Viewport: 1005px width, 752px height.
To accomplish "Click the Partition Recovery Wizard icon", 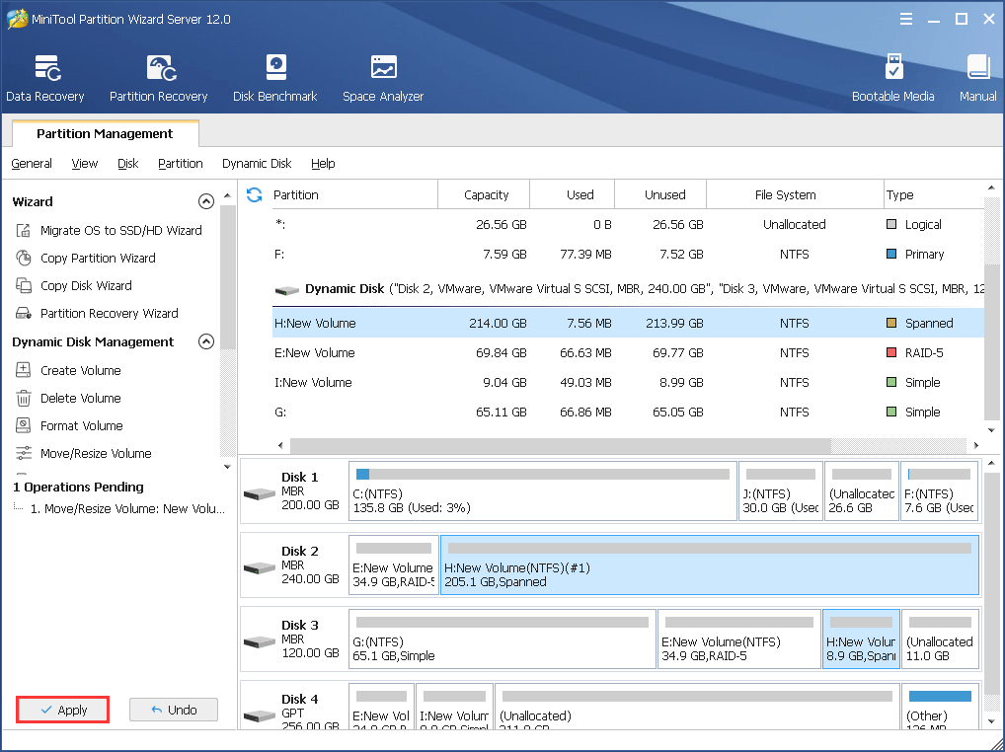I will click(x=24, y=313).
